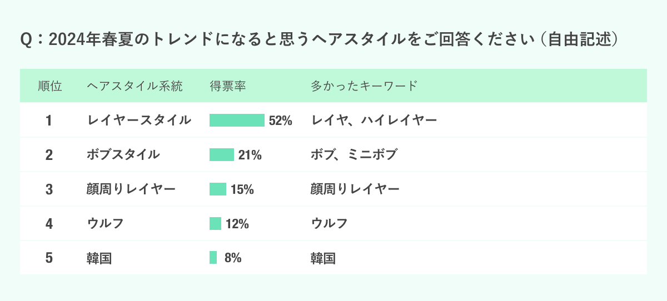Click rank number 1
The width and height of the screenshot is (667, 301).
(49, 121)
